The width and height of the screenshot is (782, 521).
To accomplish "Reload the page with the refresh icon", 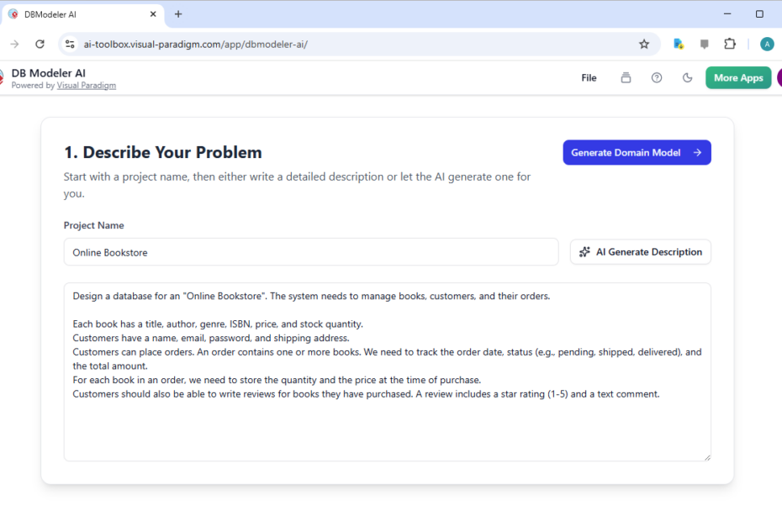I will point(40,43).
